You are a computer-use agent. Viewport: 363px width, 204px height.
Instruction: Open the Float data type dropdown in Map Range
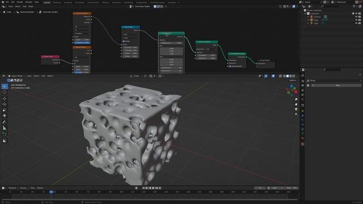pos(130,35)
